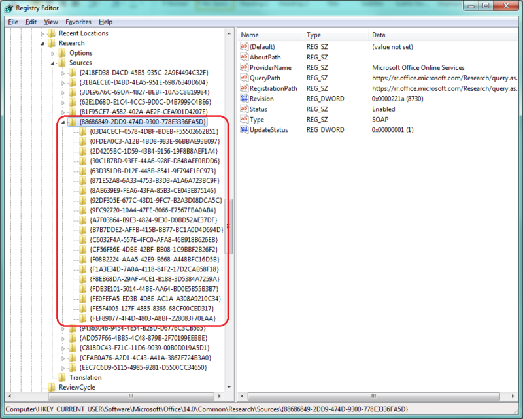This screenshot has height=419, width=523.
Task: Select the Recent Locations tree item
Action: pos(85,33)
